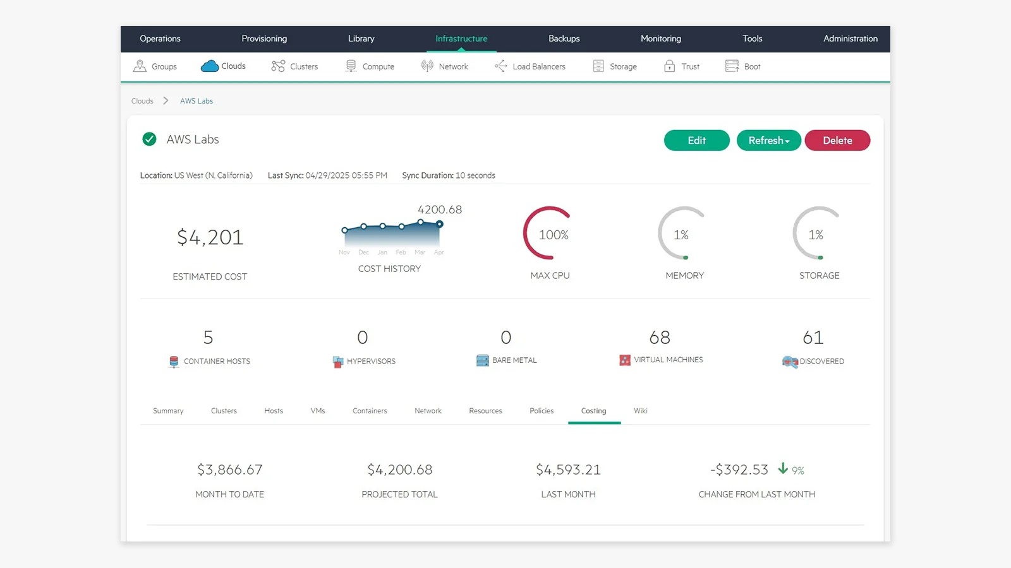The height and width of the screenshot is (568, 1011).
Task: Select the Clusters icon in sub-navigation
Action: (278, 66)
